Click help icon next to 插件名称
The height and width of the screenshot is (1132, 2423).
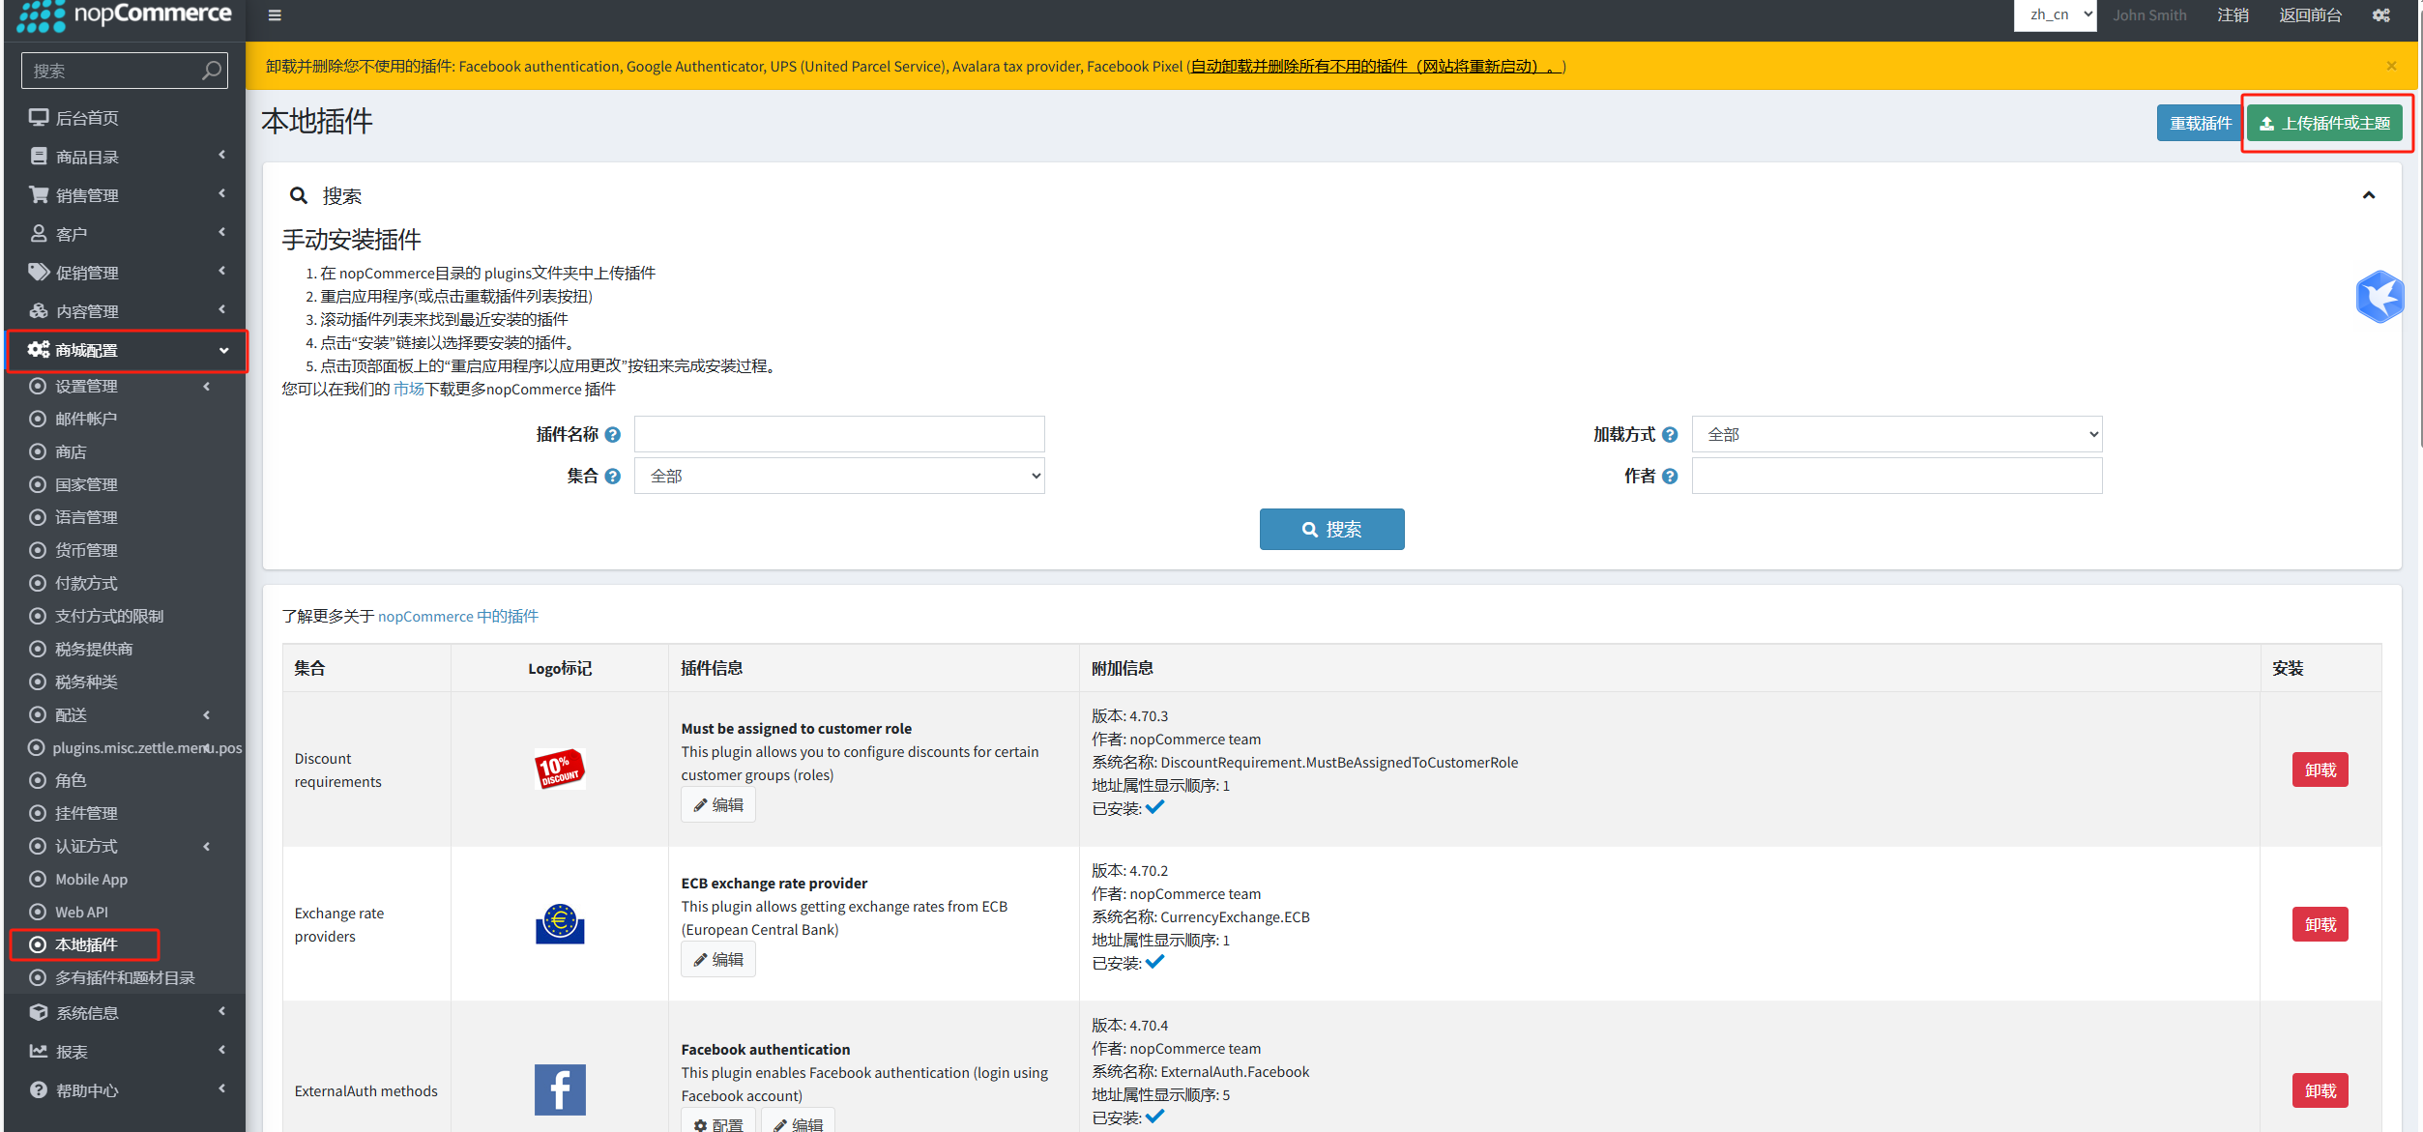tap(613, 435)
